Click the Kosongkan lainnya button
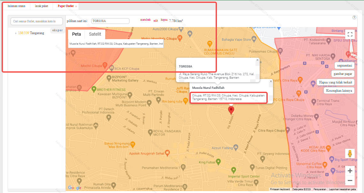Screen dimensions: 364x193 click(x=339, y=90)
